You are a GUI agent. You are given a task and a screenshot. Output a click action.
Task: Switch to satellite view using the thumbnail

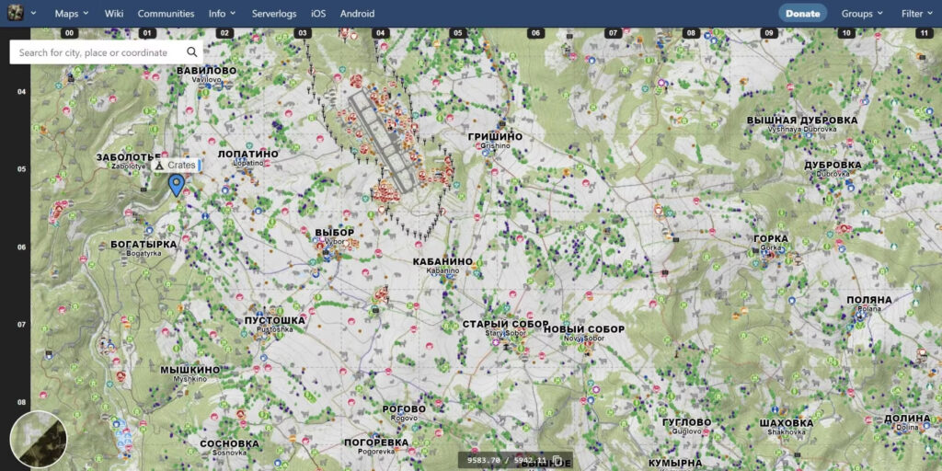39,440
